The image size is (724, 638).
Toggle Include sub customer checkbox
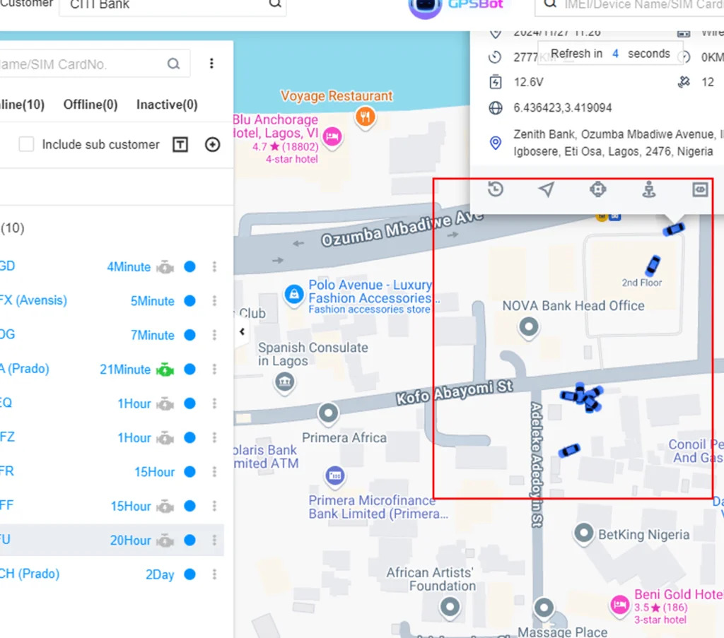(x=26, y=144)
